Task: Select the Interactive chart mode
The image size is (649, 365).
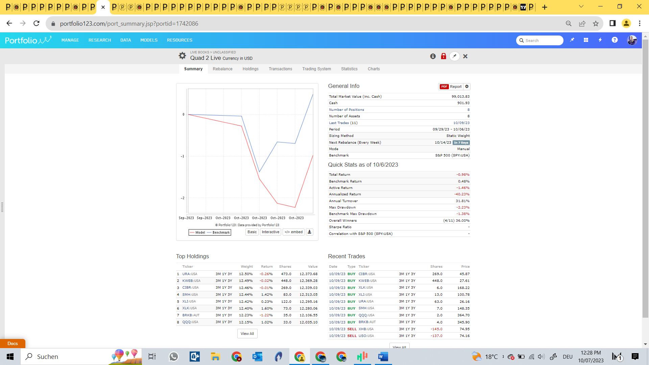Action: pyautogui.click(x=270, y=232)
